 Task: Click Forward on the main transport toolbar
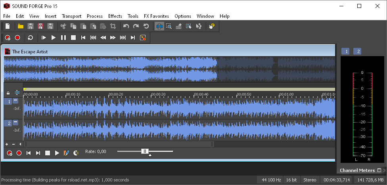113,38
